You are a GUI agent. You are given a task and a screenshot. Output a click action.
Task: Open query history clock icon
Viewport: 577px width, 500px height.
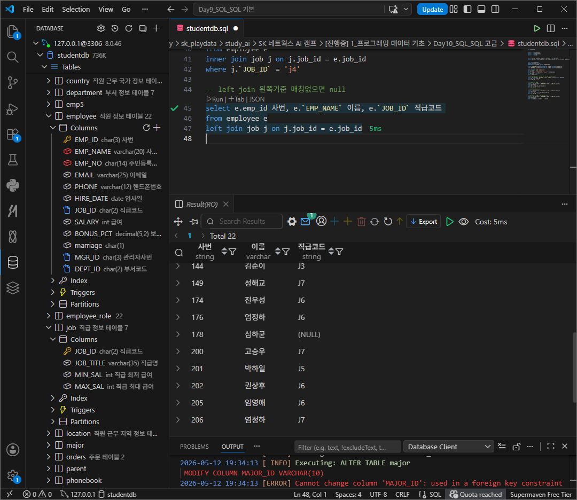pos(115,28)
